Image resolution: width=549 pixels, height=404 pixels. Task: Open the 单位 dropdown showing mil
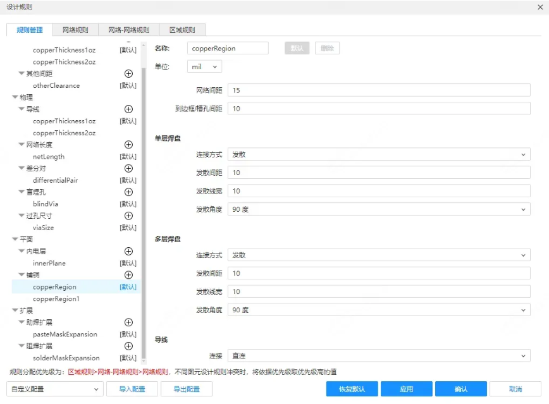click(204, 66)
